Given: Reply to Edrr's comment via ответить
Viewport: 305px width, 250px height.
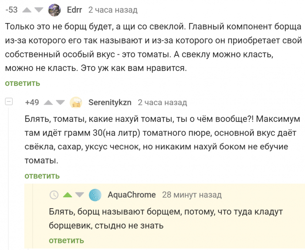Looking at the screenshot, I should pos(23,83).
